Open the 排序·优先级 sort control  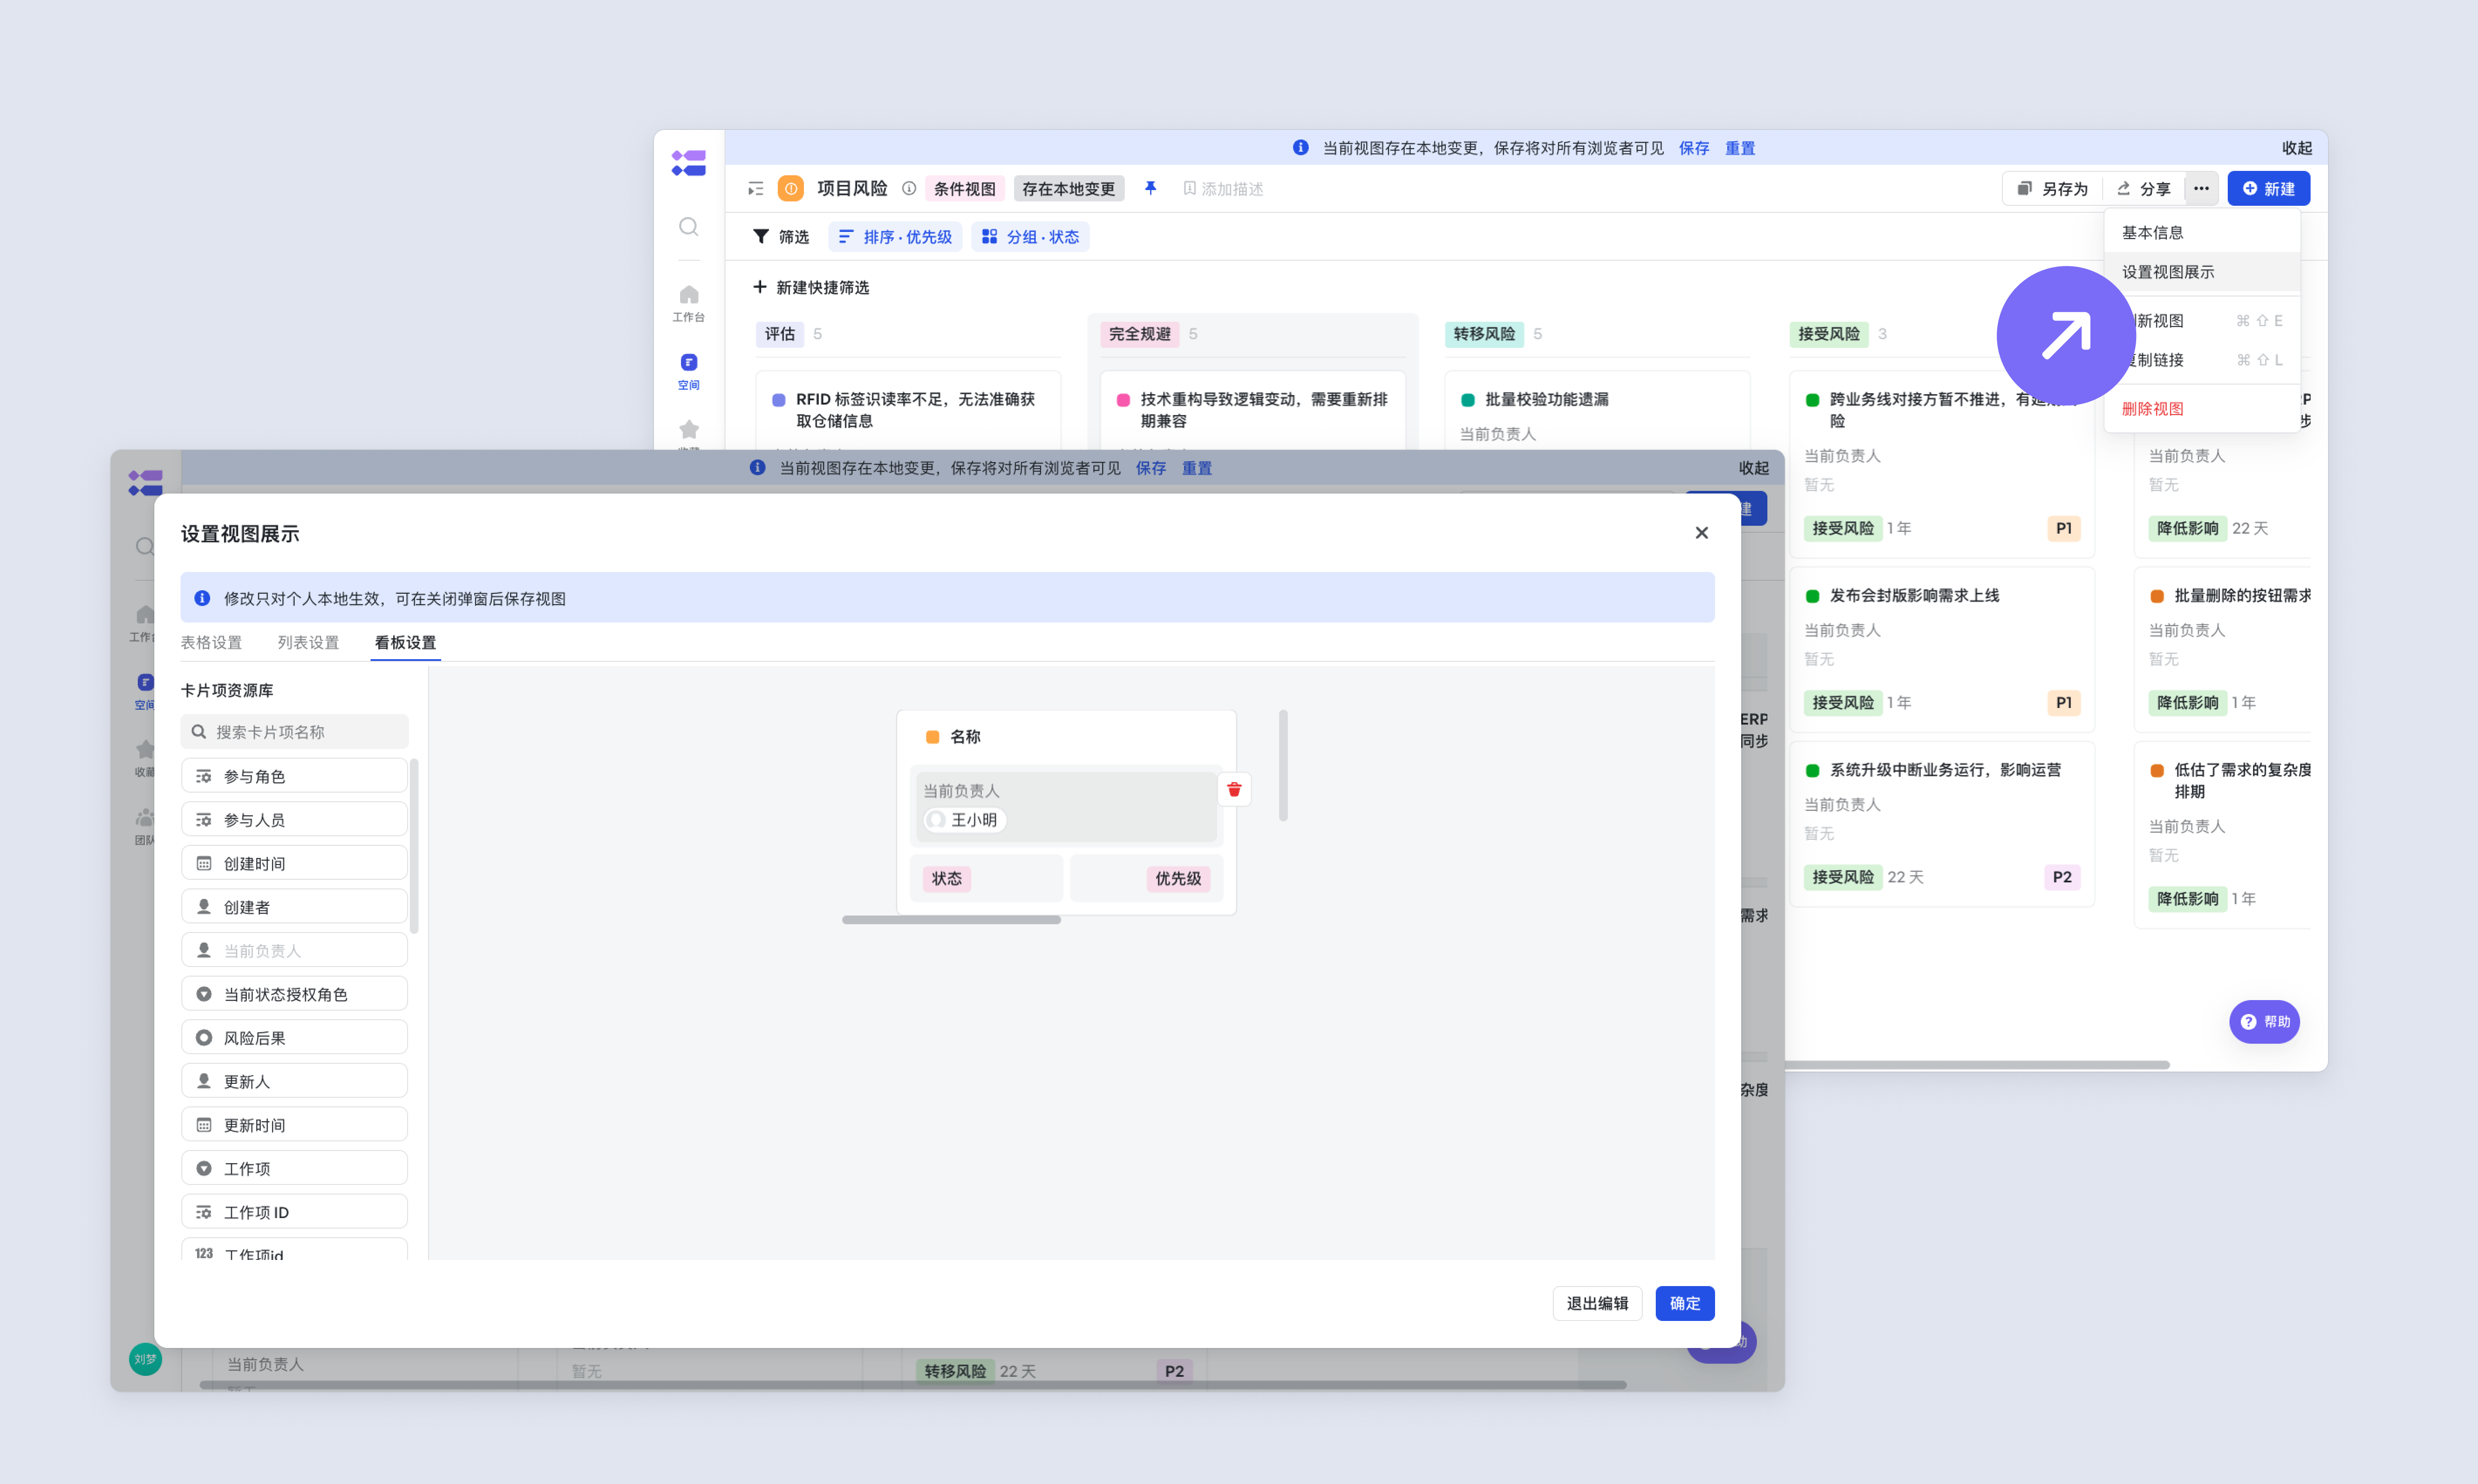pyautogui.click(x=895, y=237)
